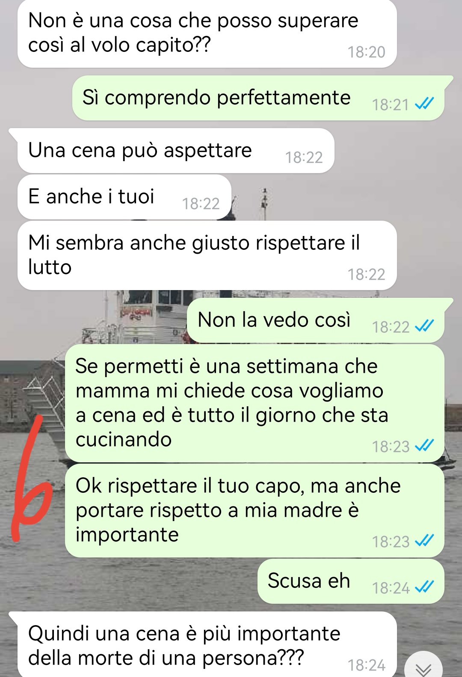
Task: Tap blue read ticks on 'Sì comprendo perfettamente'
Action: click(x=425, y=104)
